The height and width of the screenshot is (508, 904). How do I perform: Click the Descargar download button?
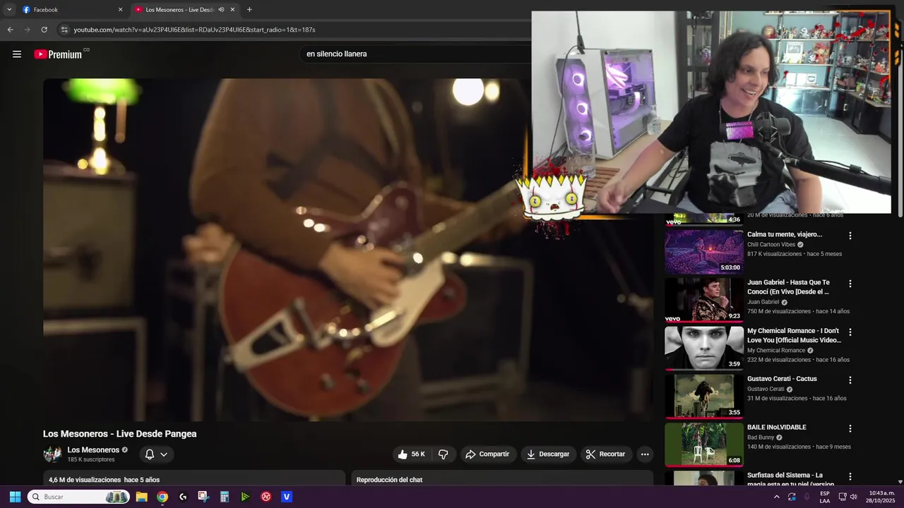click(548, 454)
